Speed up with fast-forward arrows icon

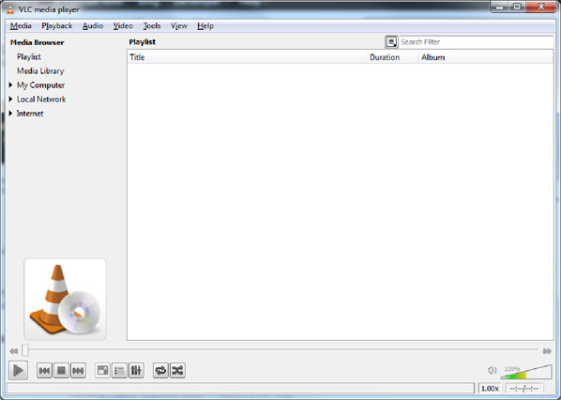tap(547, 351)
